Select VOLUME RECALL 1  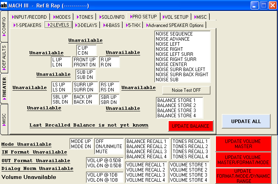(146, 165)
